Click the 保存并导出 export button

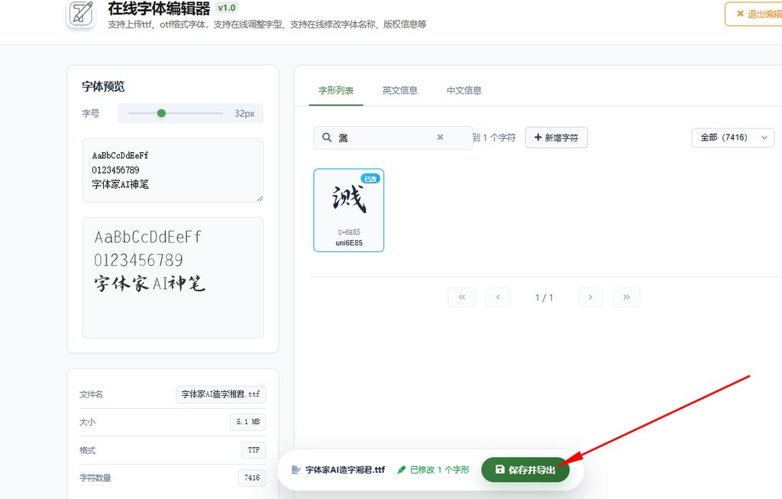(525, 470)
